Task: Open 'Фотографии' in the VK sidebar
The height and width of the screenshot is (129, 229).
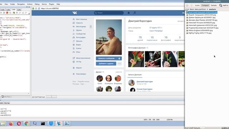Action: [79, 37]
